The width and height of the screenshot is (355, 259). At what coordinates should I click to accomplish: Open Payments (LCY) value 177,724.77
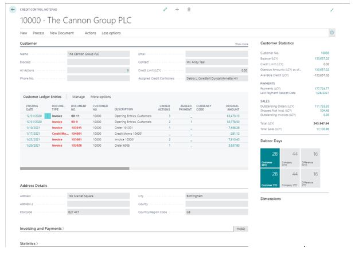322,88
